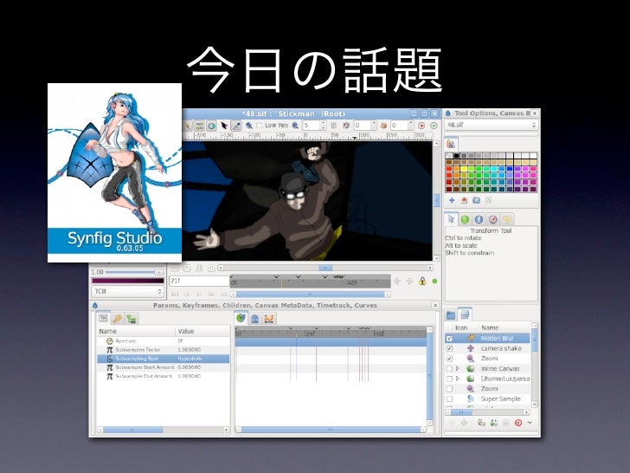Click the red target icon under layers list

point(518,423)
